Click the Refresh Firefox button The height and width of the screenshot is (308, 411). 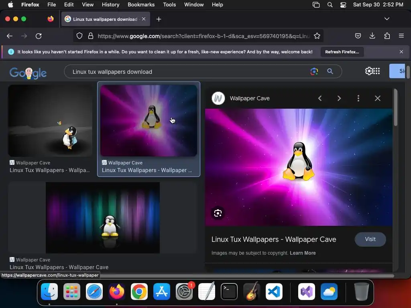pyautogui.click(x=342, y=52)
